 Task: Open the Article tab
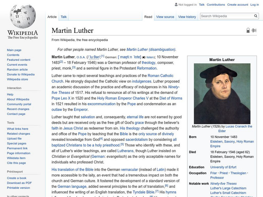(x=52, y=17)
